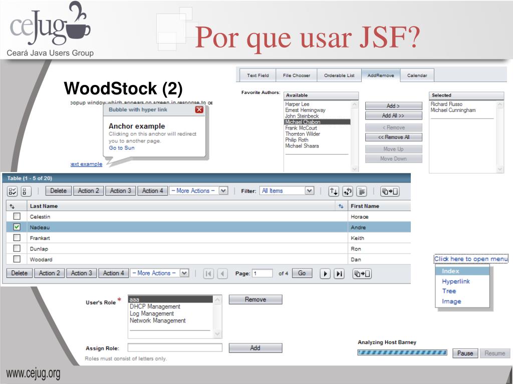Viewport: 513px width, 384px height.
Task: Open the table sort icon with up-down arrows
Action: (x=334, y=191)
